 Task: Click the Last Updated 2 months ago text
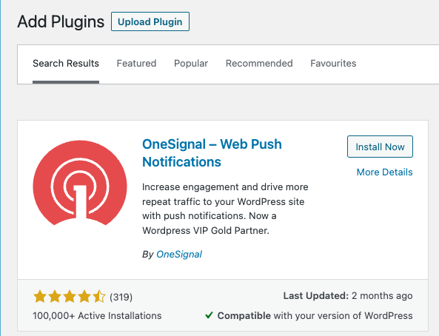[x=348, y=296]
